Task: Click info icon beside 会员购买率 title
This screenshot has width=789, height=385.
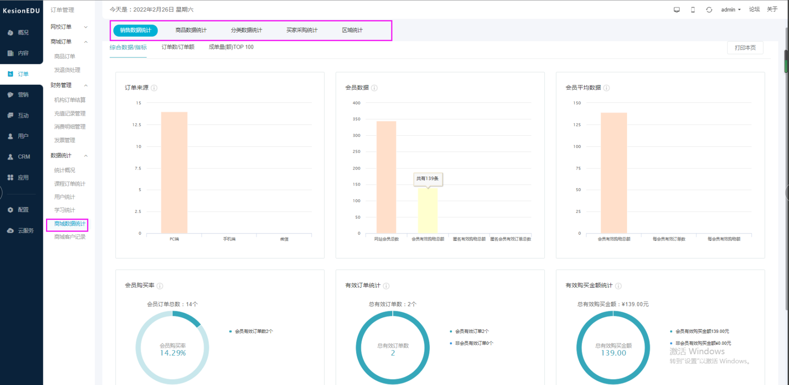Action: (x=160, y=286)
